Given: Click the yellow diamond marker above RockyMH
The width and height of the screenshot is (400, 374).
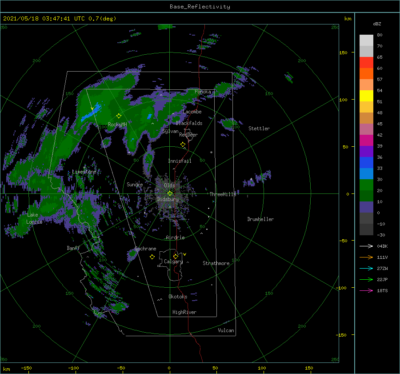Looking at the screenshot, I should point(119,116).
